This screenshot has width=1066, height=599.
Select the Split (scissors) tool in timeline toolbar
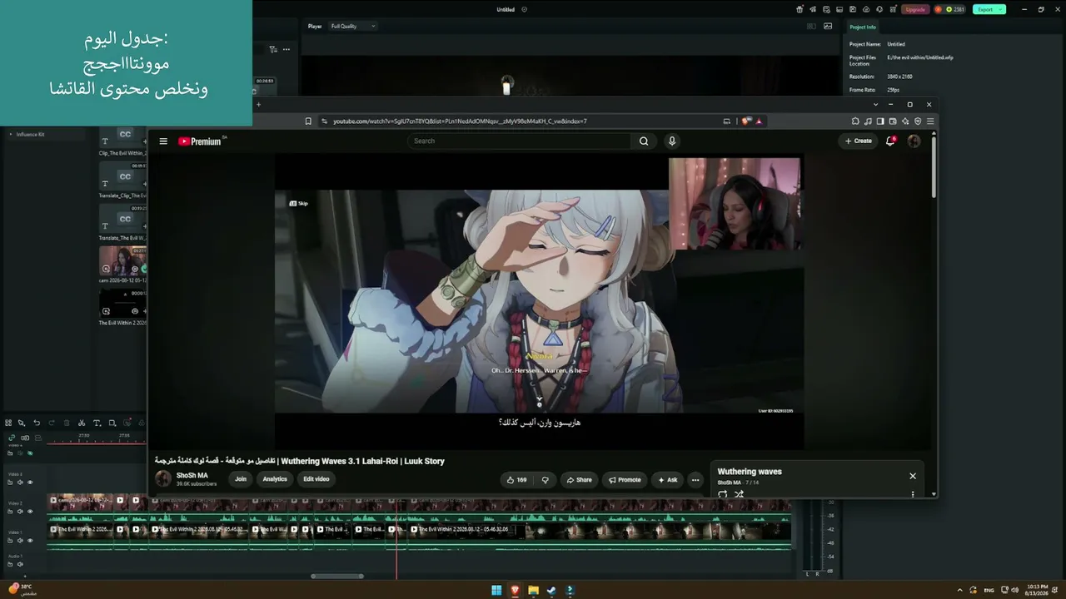coord(81,423)
